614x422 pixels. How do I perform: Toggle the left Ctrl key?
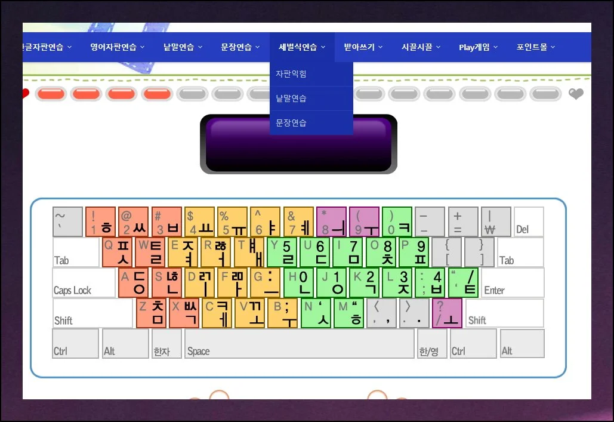click(x=75, y=344)
